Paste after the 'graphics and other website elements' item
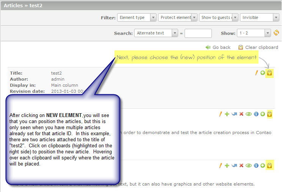The height and width of the screenshot is (192, 282). 269,165
